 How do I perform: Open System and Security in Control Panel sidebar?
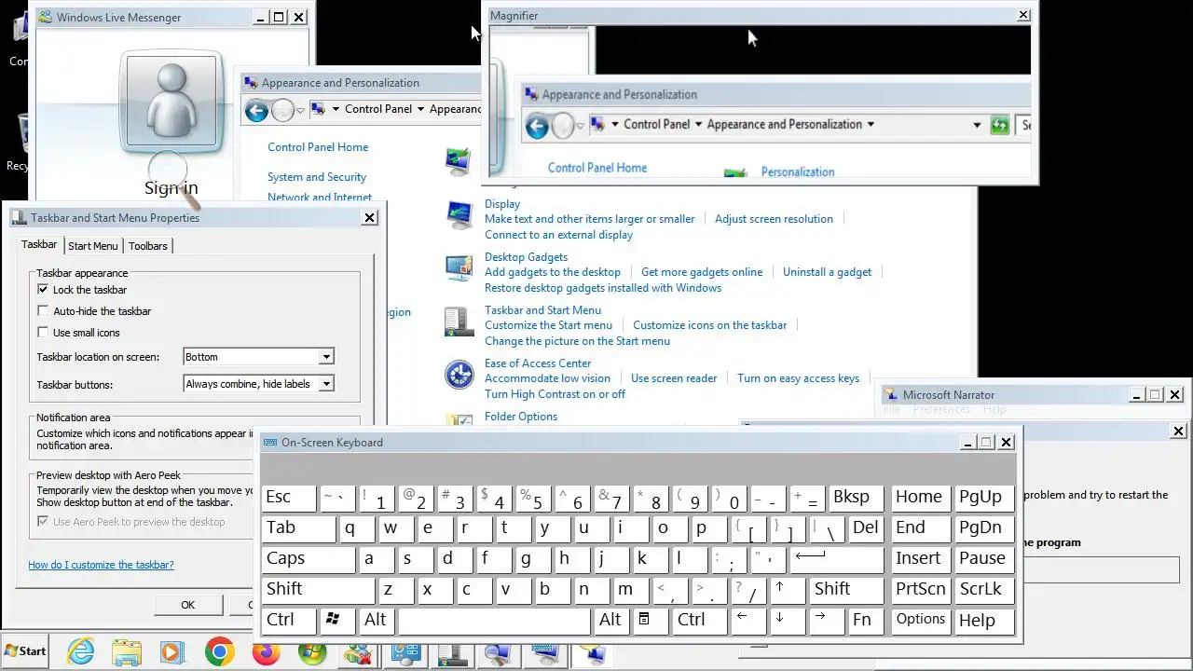(x=317, y=177)
